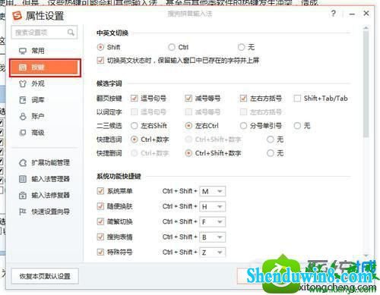Click the 输入法修复器 toolbox icon
Viewport: 380px width, 295px height.
click(x=23, y=195)
